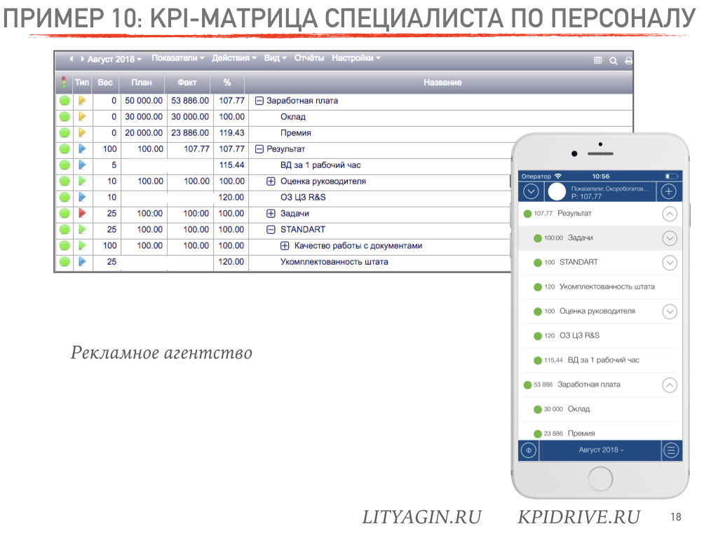718x538 pixels.
Task: Expand Задачи item on phone
Action: [670, 238]
